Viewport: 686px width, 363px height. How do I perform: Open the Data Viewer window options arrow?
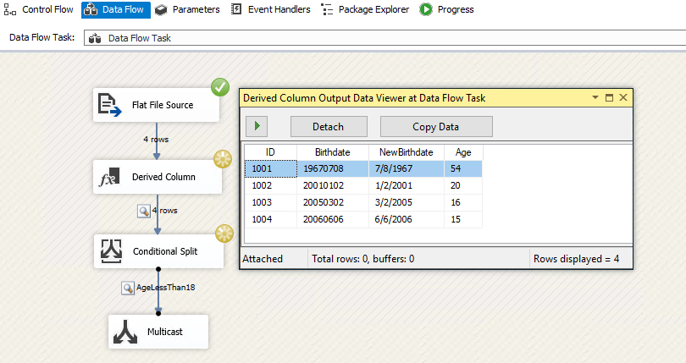pos(595,97)
